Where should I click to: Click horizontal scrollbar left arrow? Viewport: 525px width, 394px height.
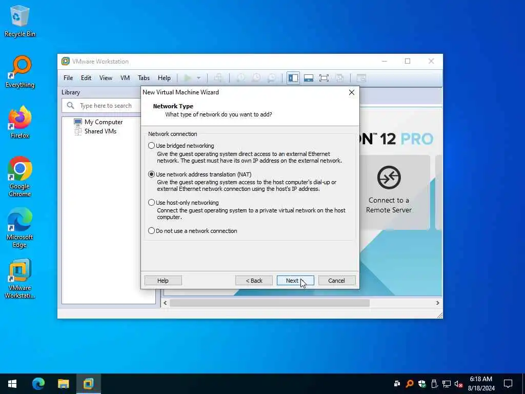[165, 303]
